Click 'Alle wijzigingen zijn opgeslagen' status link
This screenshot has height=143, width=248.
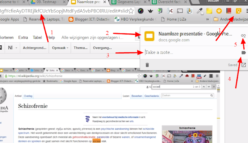click(x=92, y=38)
